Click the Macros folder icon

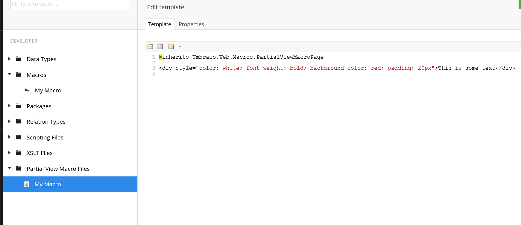point(19,75)
